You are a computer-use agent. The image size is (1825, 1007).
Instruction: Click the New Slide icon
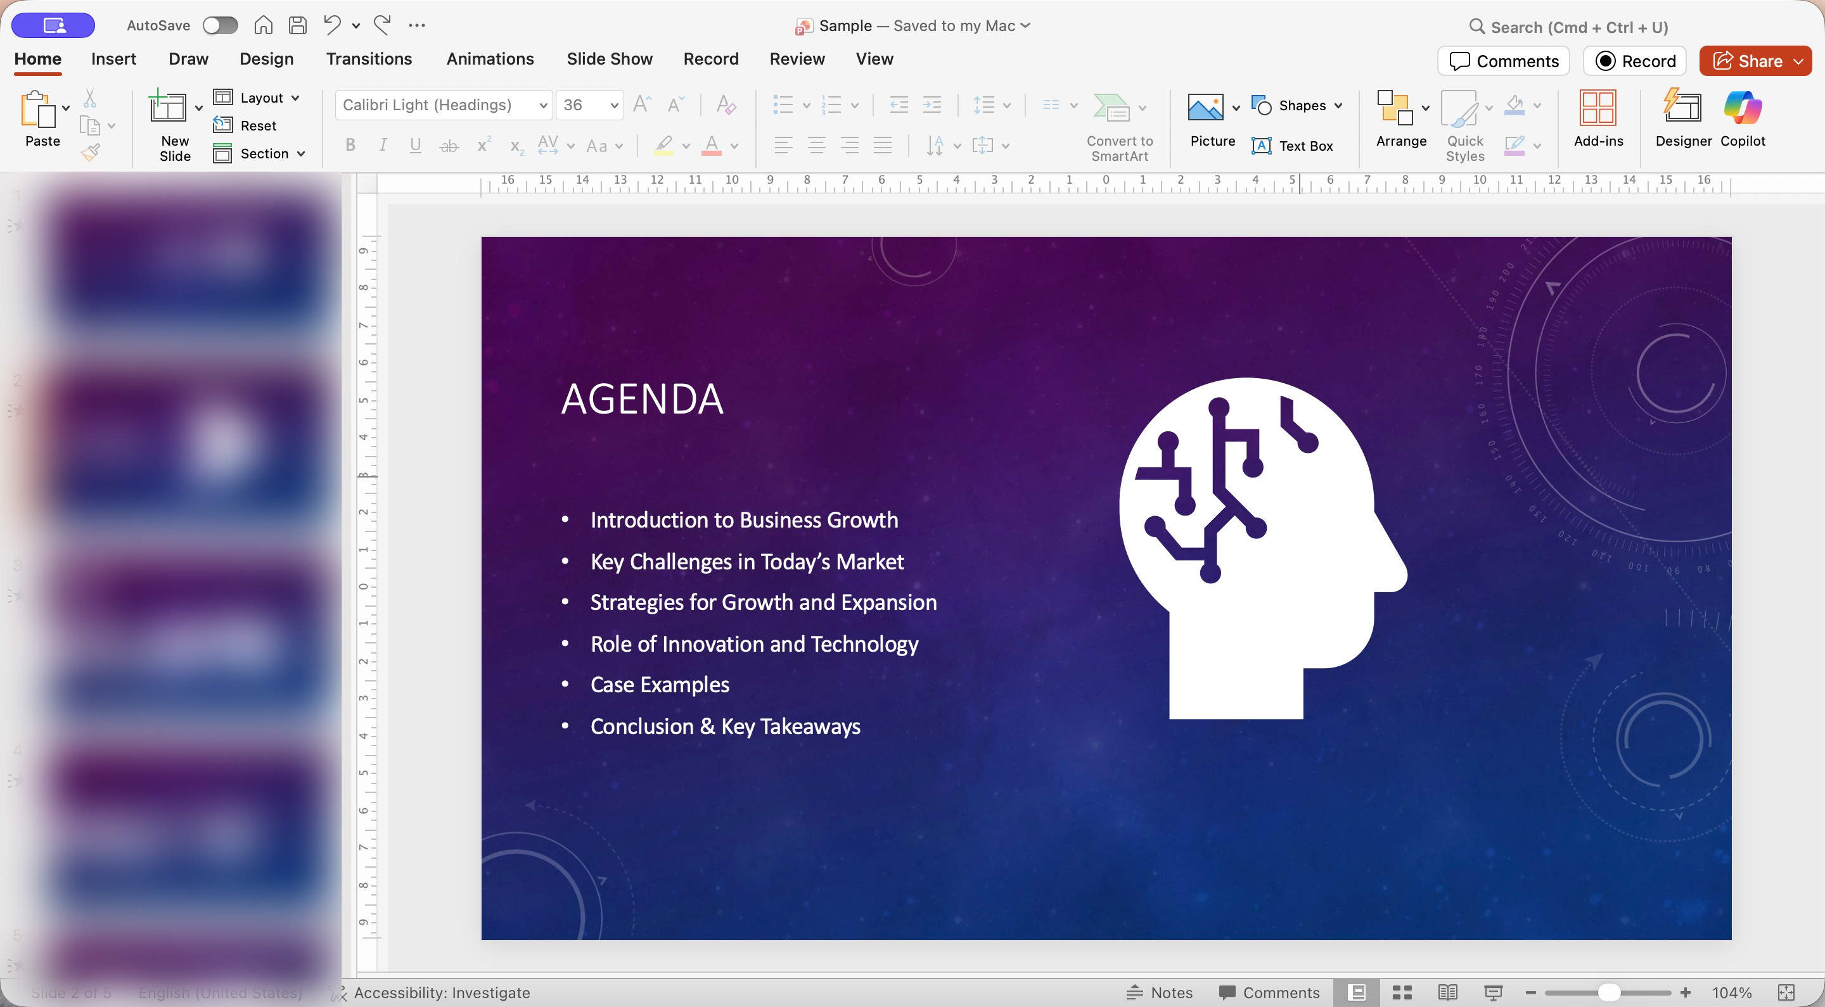point(168,108)
